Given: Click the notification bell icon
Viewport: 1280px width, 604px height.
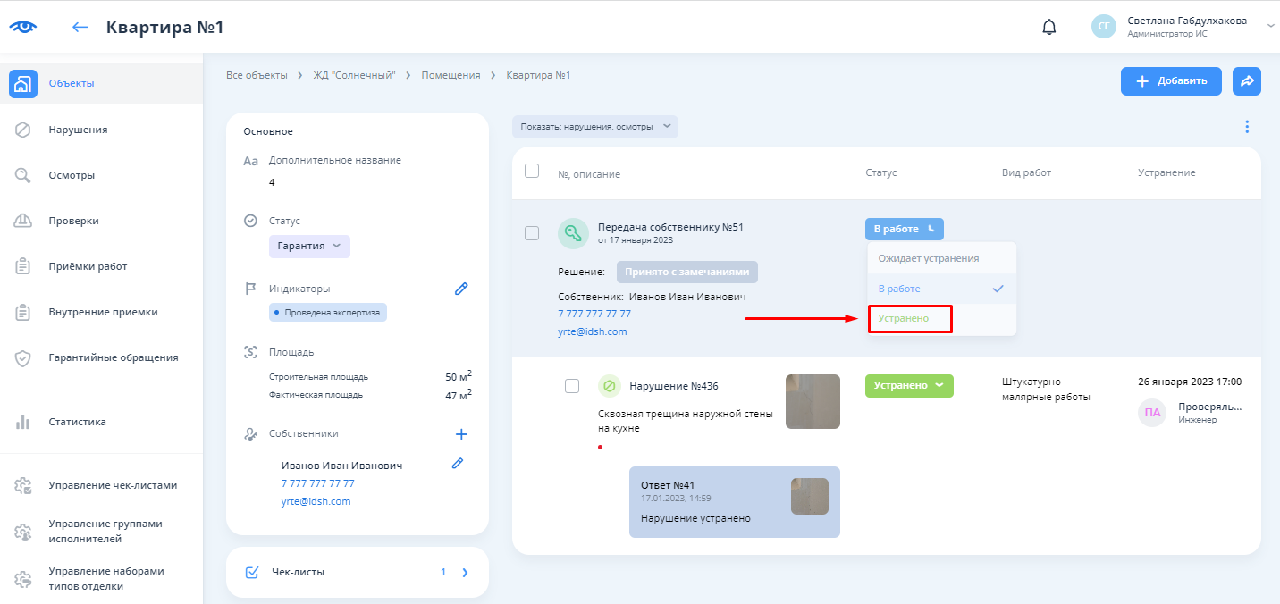Looking at the screenshot, I should point(1049,27).
